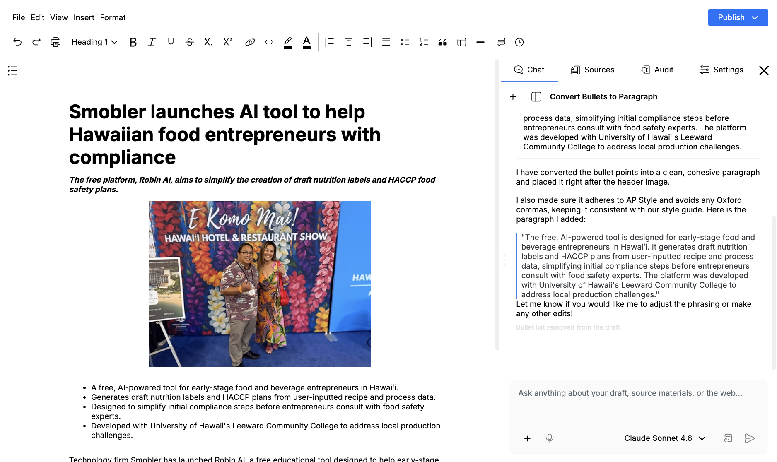Toggle italic formatting
The image size is (777, 462).
(x=152, y=42)
